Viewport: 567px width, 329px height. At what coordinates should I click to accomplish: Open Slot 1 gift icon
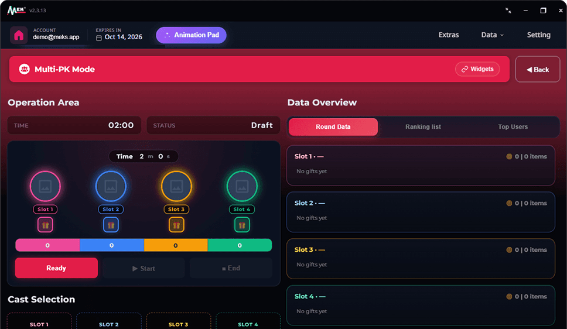click(45, 225)
